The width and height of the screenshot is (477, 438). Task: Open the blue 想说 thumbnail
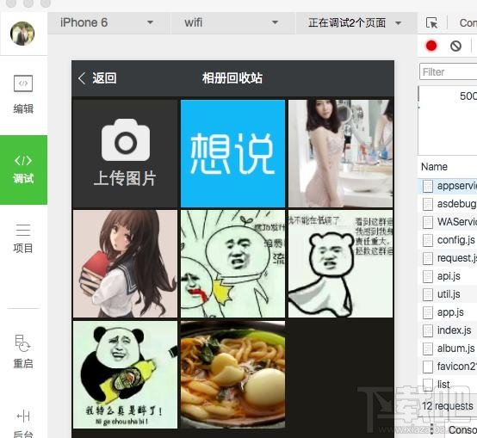(x=232, y=153)
